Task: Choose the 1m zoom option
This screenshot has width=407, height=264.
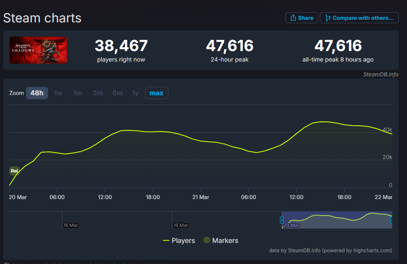Action: pyautogui.click(x=77, y=93)
